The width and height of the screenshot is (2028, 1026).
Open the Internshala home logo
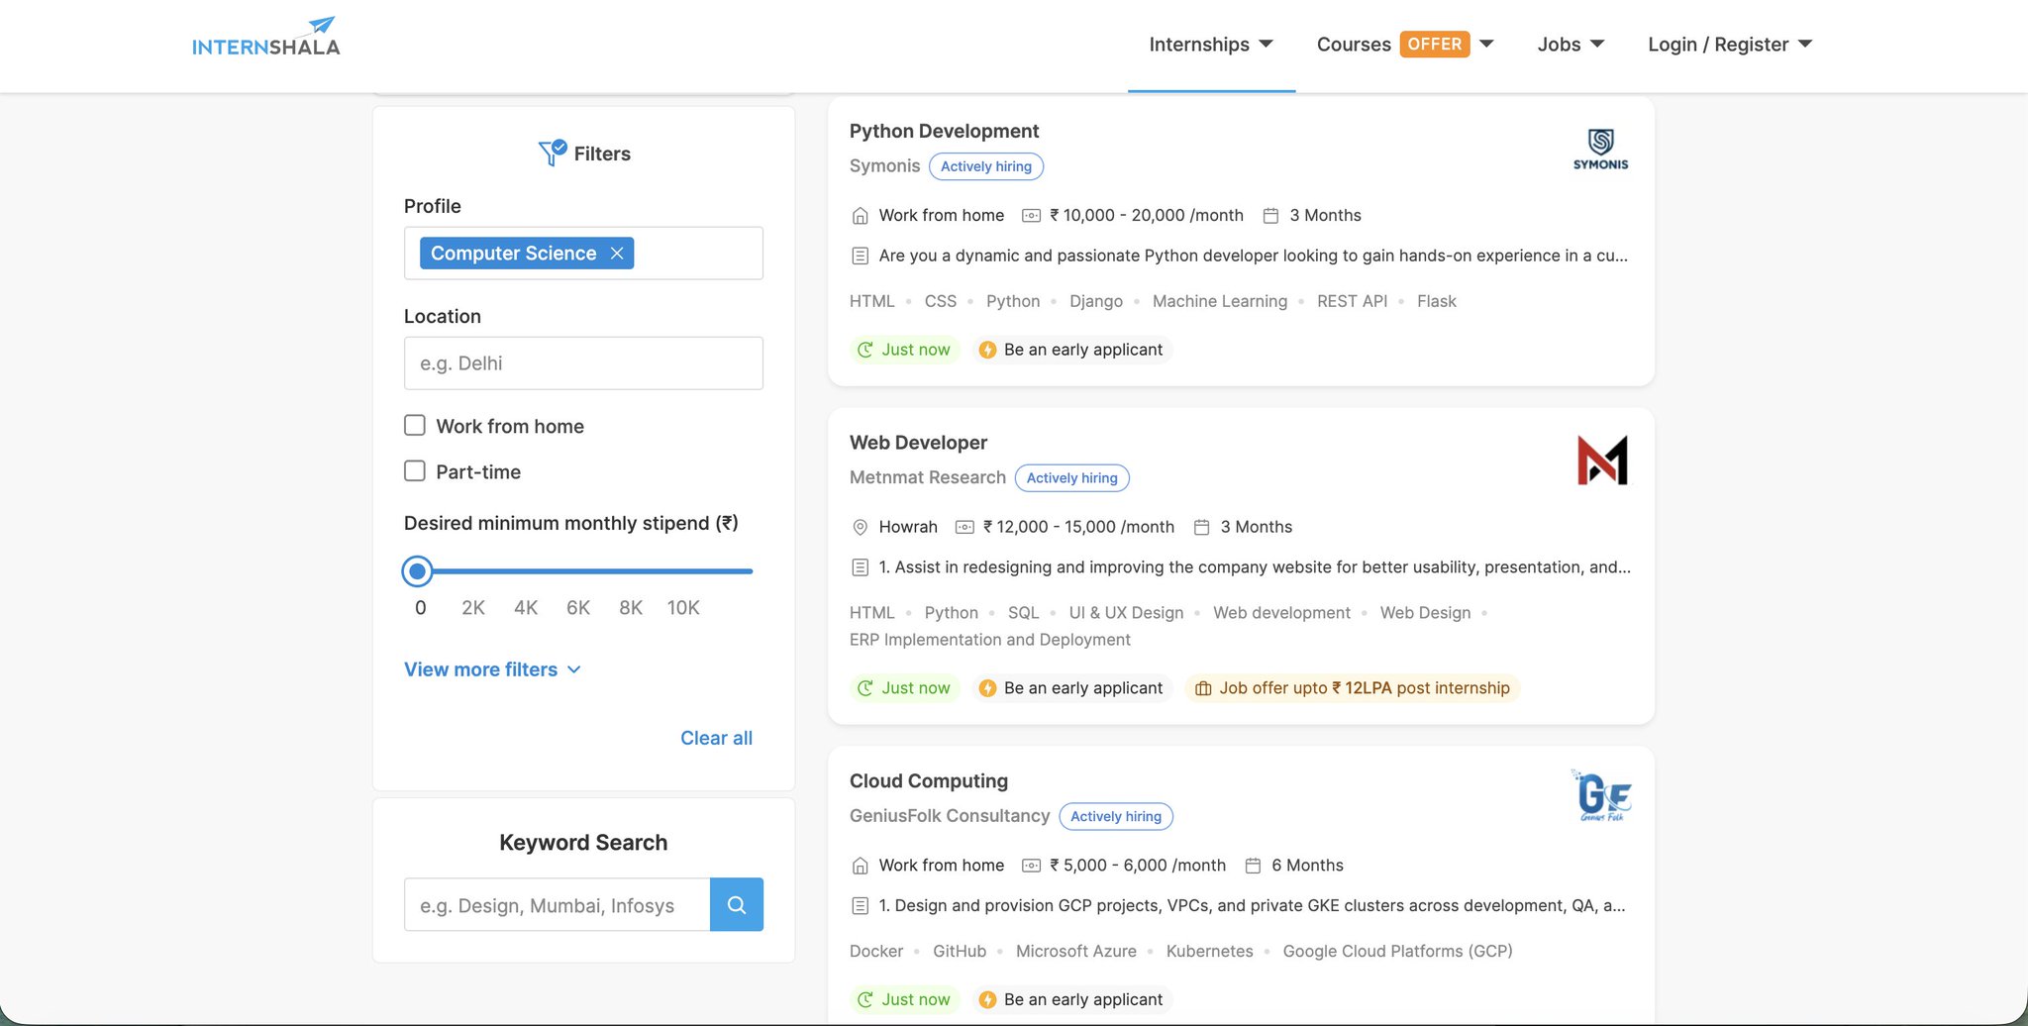pyautogui.click(x=265, y=38)
